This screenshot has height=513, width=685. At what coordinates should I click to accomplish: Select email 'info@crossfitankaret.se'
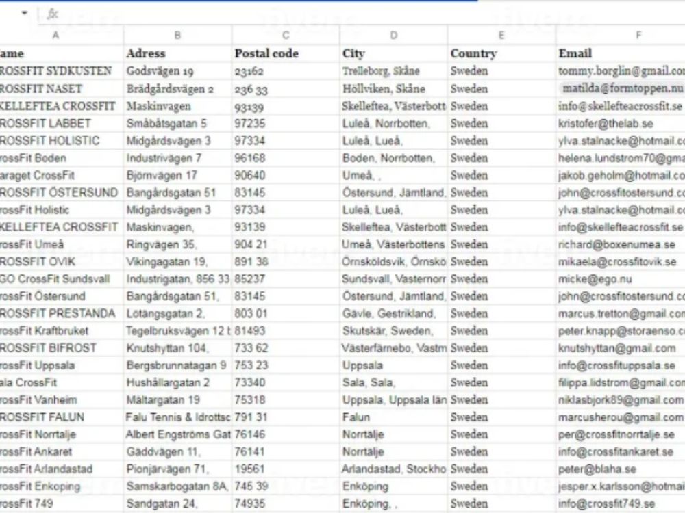tap(621, 451)
